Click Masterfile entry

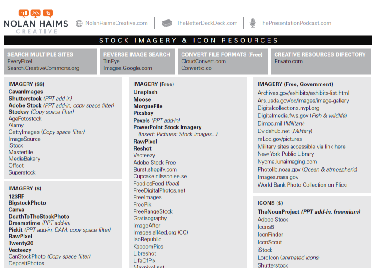(x=21, y=152)
